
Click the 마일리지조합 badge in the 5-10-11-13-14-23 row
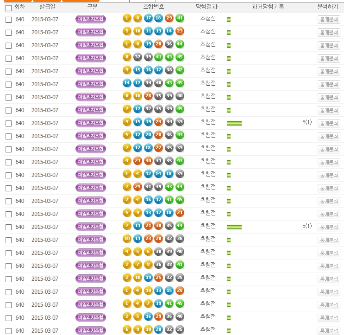(91, 32)
